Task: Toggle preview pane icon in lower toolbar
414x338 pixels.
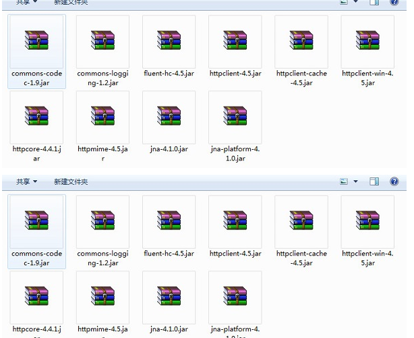Action: pos(374,181)
